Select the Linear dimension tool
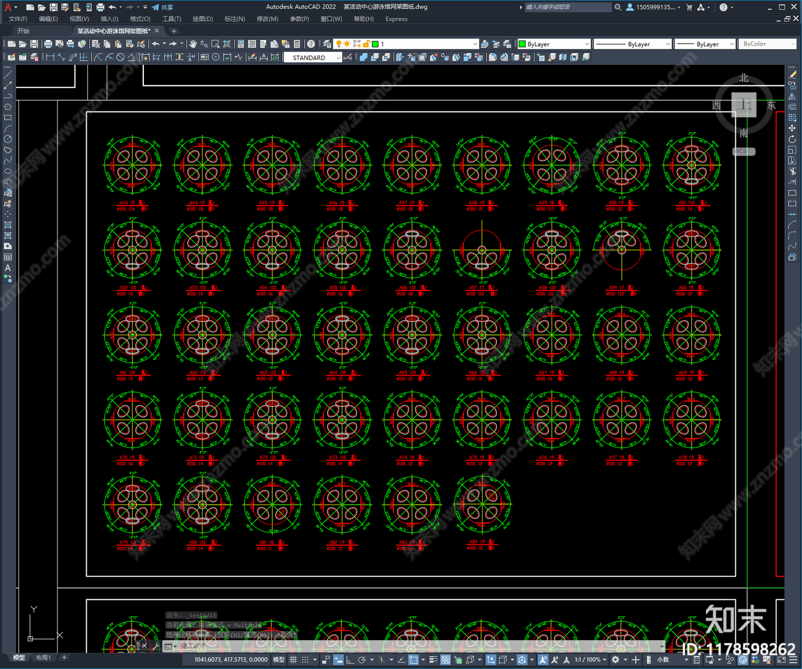 click(x=50, y=58)
